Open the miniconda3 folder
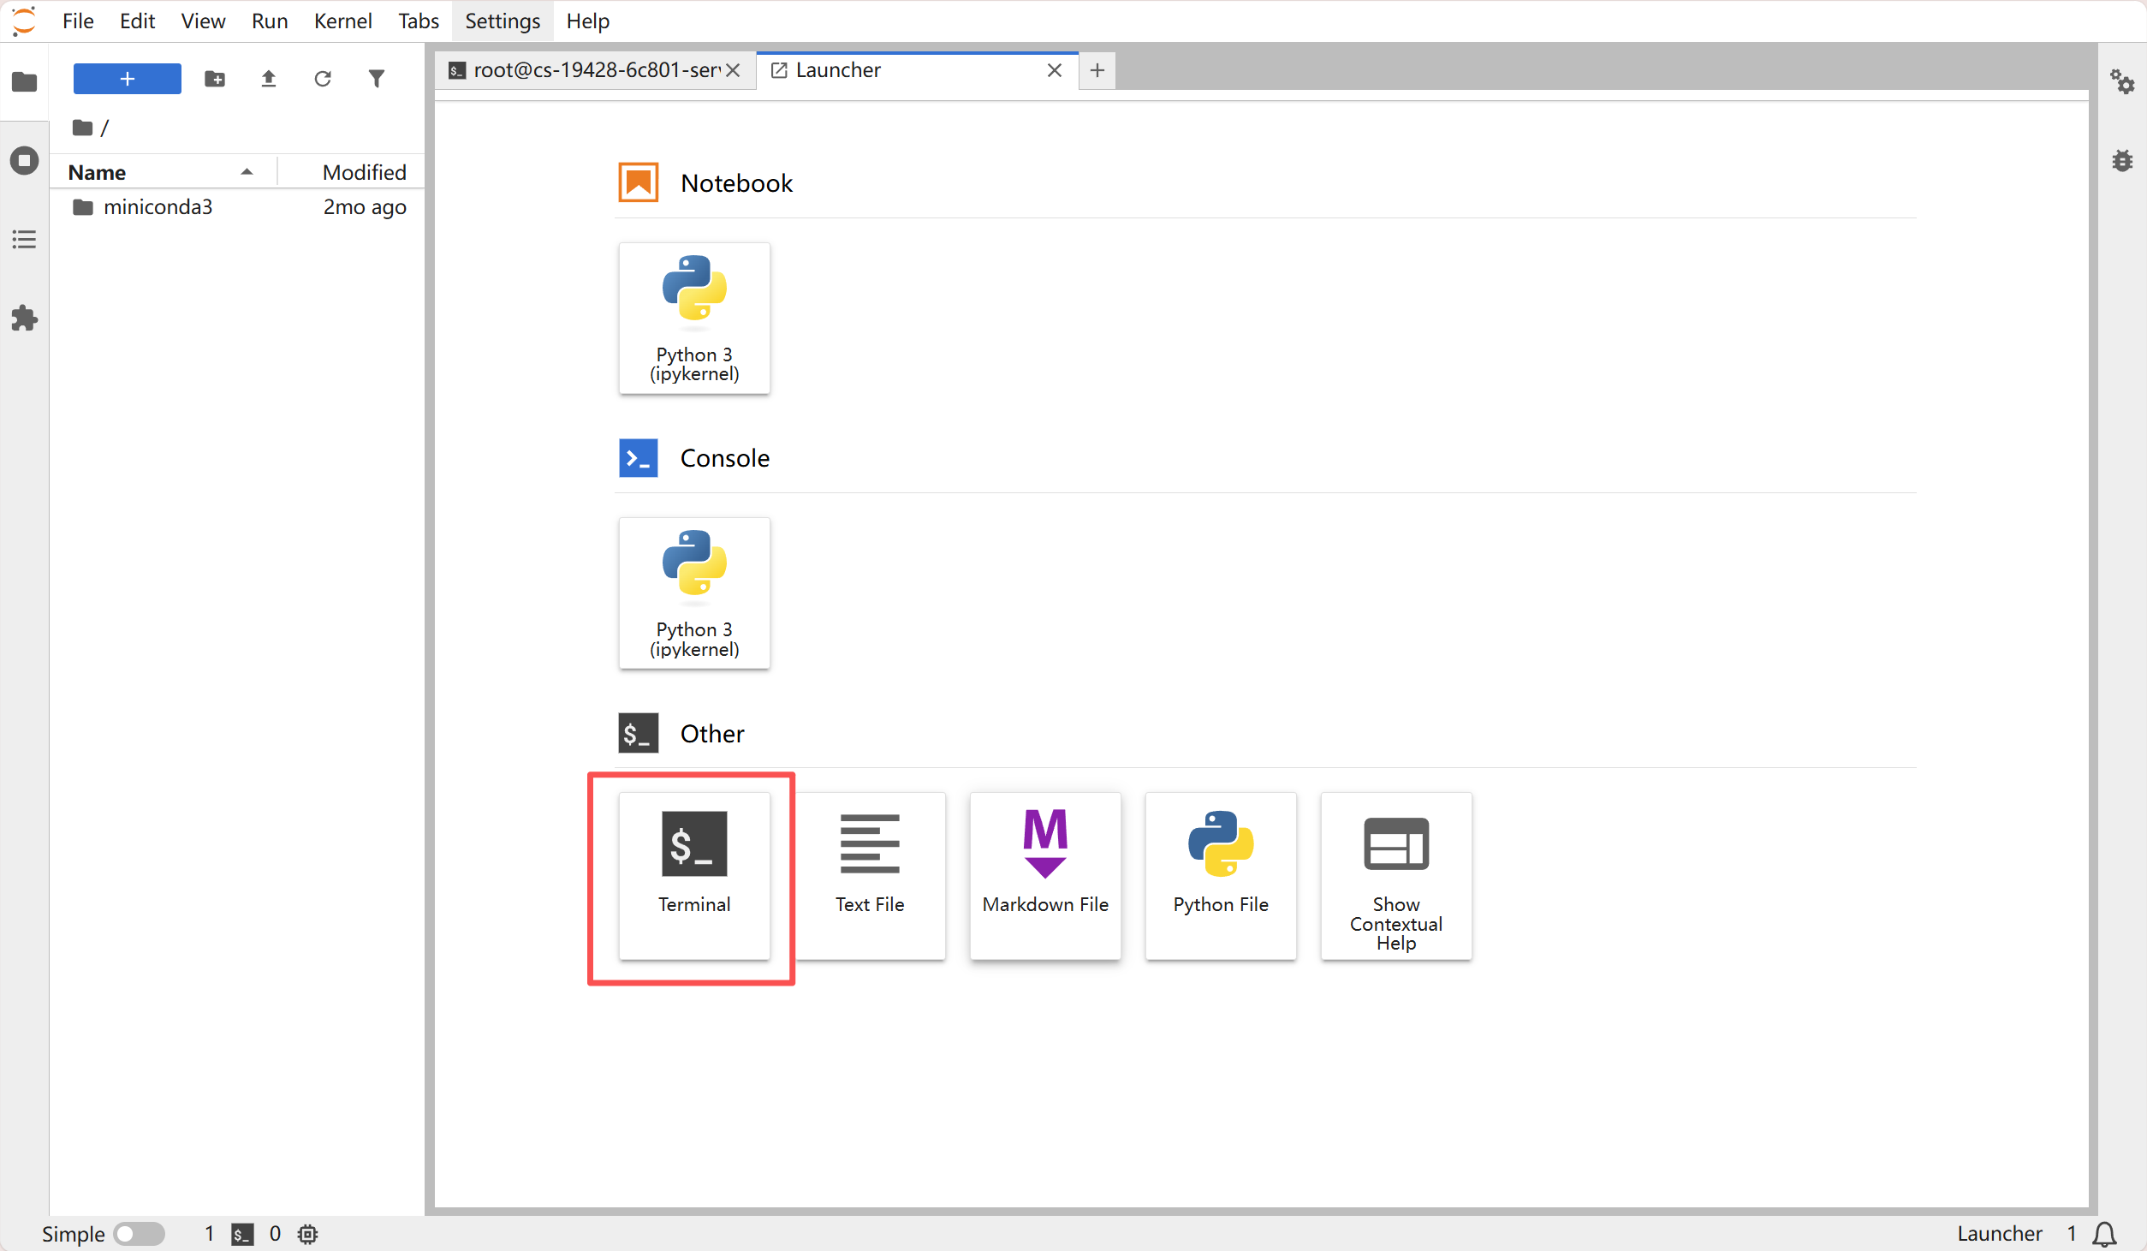The image size is (2147, 1251). pos(158,207)
